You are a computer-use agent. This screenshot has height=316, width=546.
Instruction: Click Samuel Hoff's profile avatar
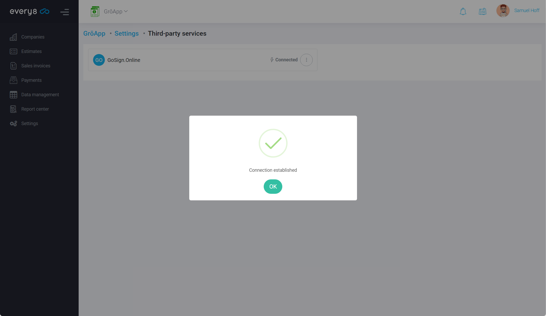tap(503, 11)
